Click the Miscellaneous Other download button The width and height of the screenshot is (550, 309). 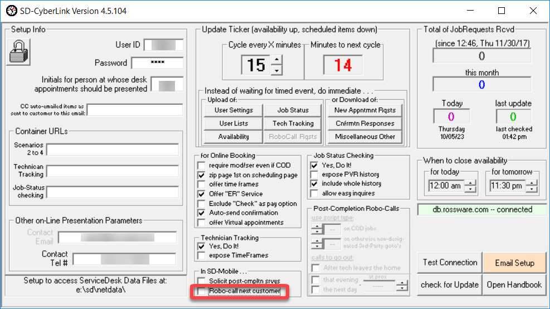click(x=365, y=137)
